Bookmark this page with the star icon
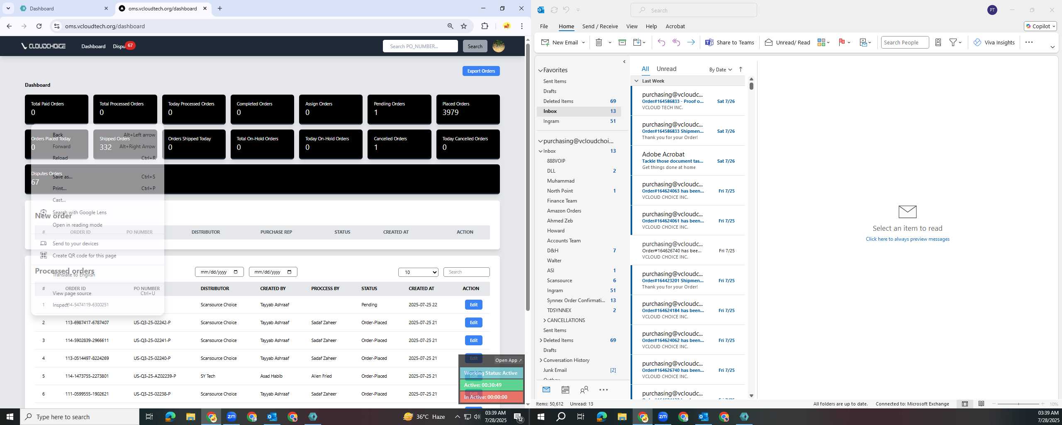 tap(464, 26)
